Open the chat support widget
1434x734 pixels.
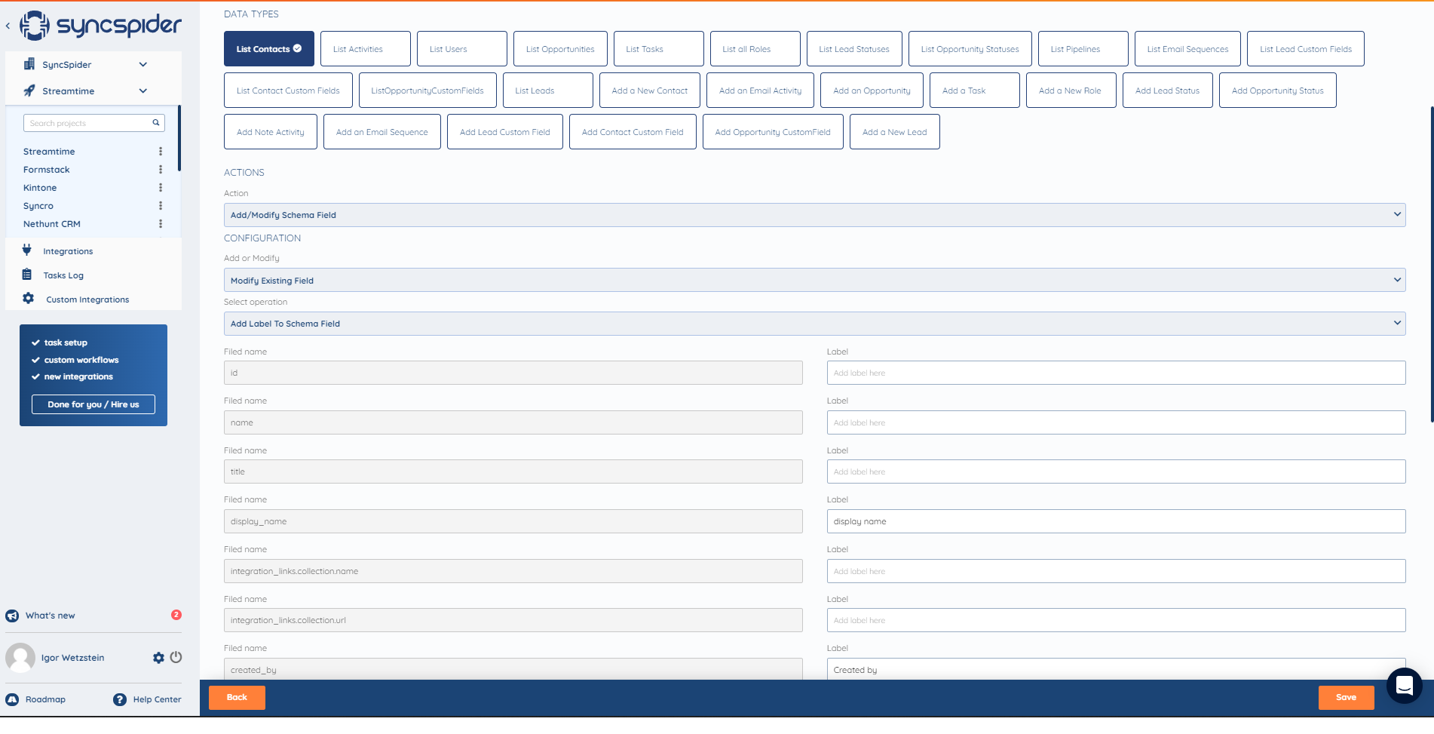[1404, 686]
